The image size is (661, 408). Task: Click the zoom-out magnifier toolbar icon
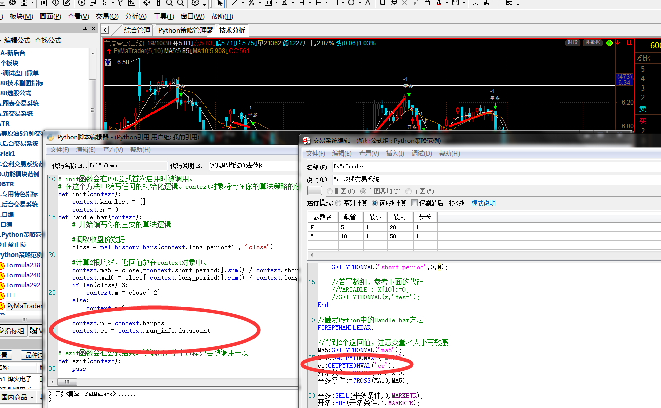click(180, 3)
